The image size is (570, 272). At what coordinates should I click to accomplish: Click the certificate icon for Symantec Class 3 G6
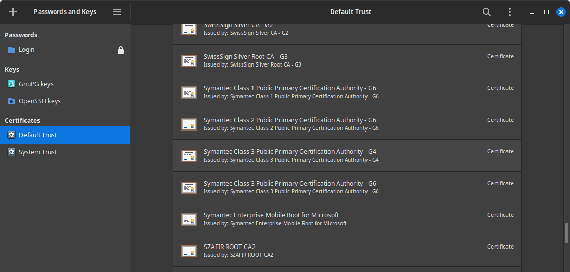(x=188, y=187)
